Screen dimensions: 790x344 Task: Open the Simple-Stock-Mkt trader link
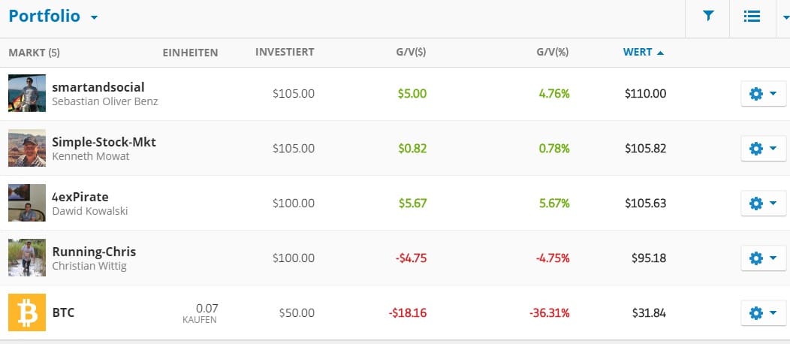[104, 142]
